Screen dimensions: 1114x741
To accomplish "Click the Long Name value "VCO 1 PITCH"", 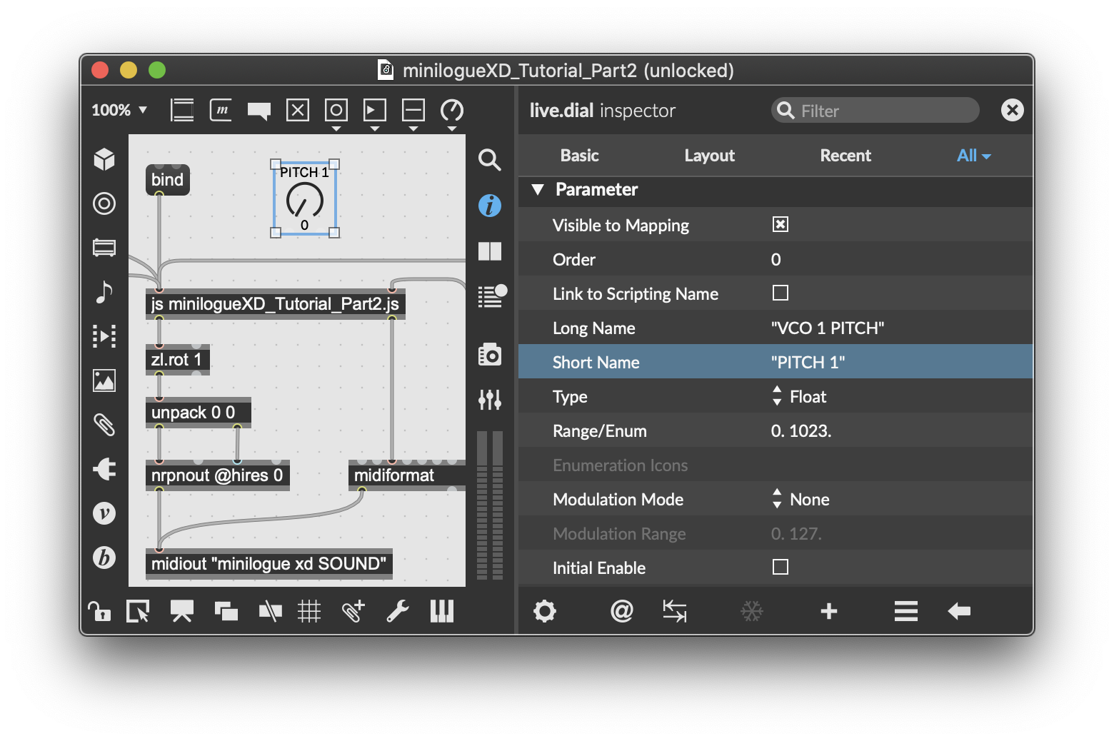I will point(828,328).
